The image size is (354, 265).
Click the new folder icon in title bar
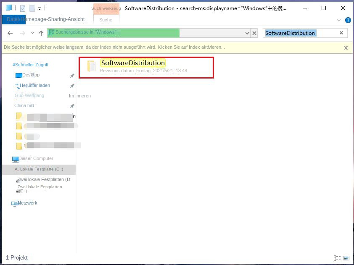[x=32, y=8]
